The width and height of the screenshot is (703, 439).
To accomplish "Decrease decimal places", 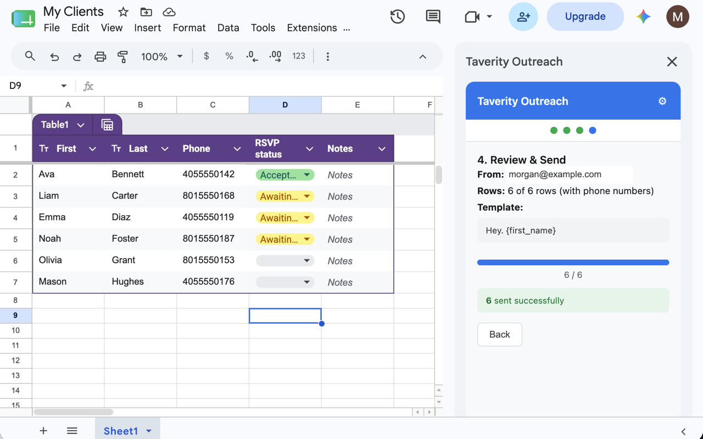I will point(252,56).
